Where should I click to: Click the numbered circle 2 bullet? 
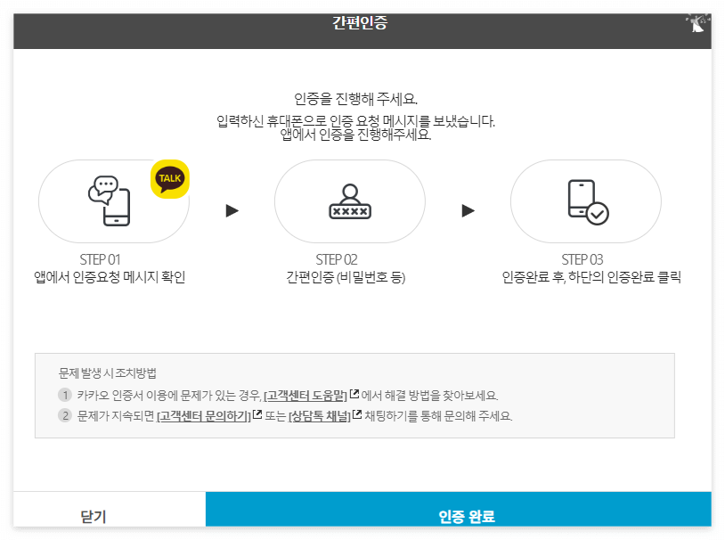65,415
